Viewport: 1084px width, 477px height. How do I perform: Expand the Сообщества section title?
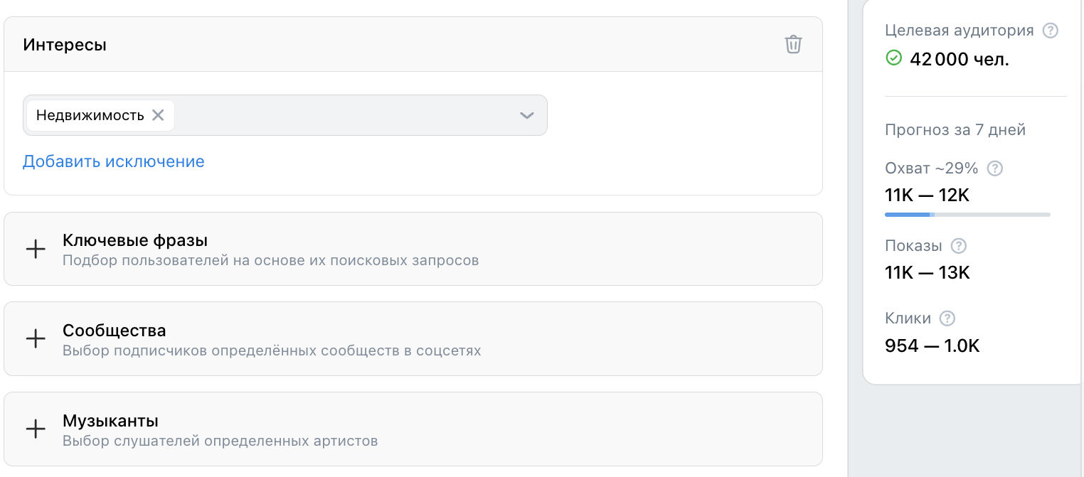115,331
